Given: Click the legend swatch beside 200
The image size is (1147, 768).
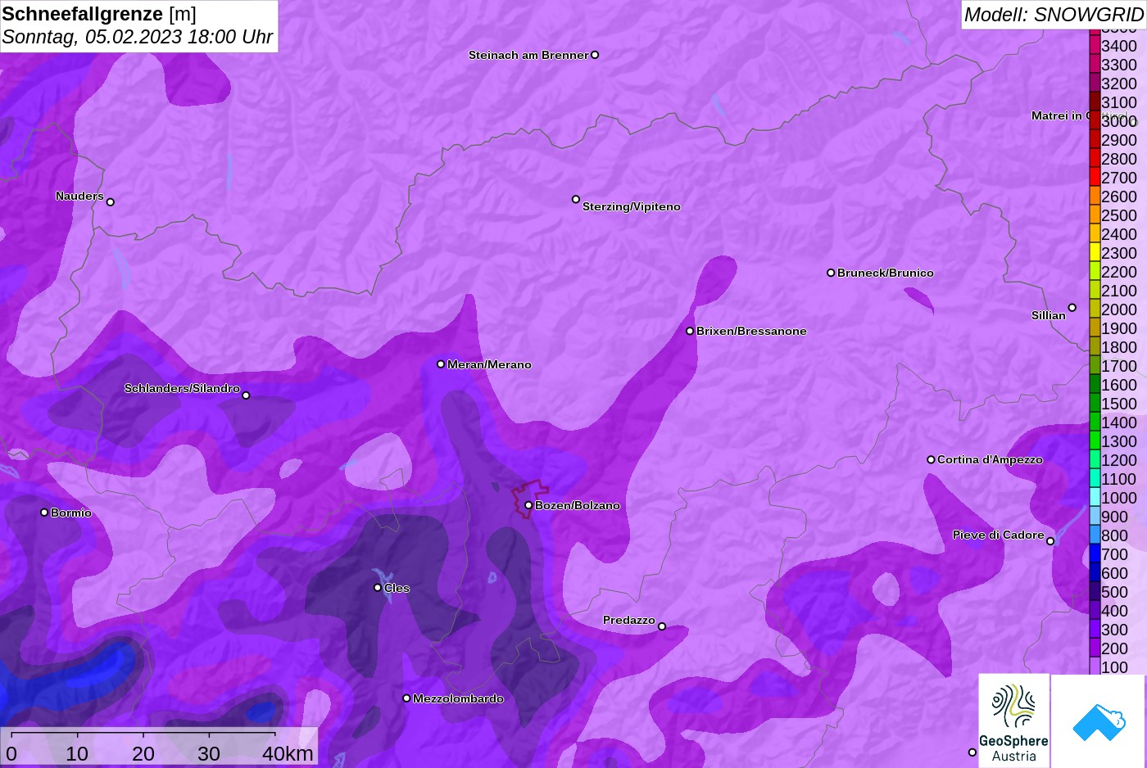Looking at the screenshot, I should 1095,648.
